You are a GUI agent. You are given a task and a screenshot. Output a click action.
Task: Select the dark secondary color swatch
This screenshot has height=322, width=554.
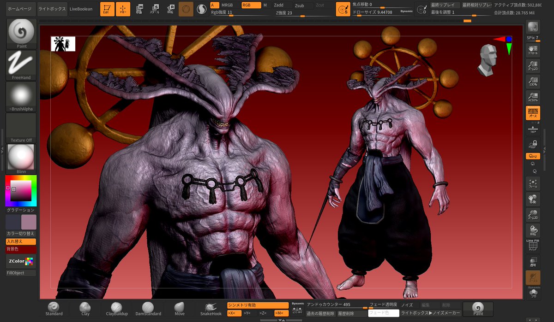pos(13,222)
